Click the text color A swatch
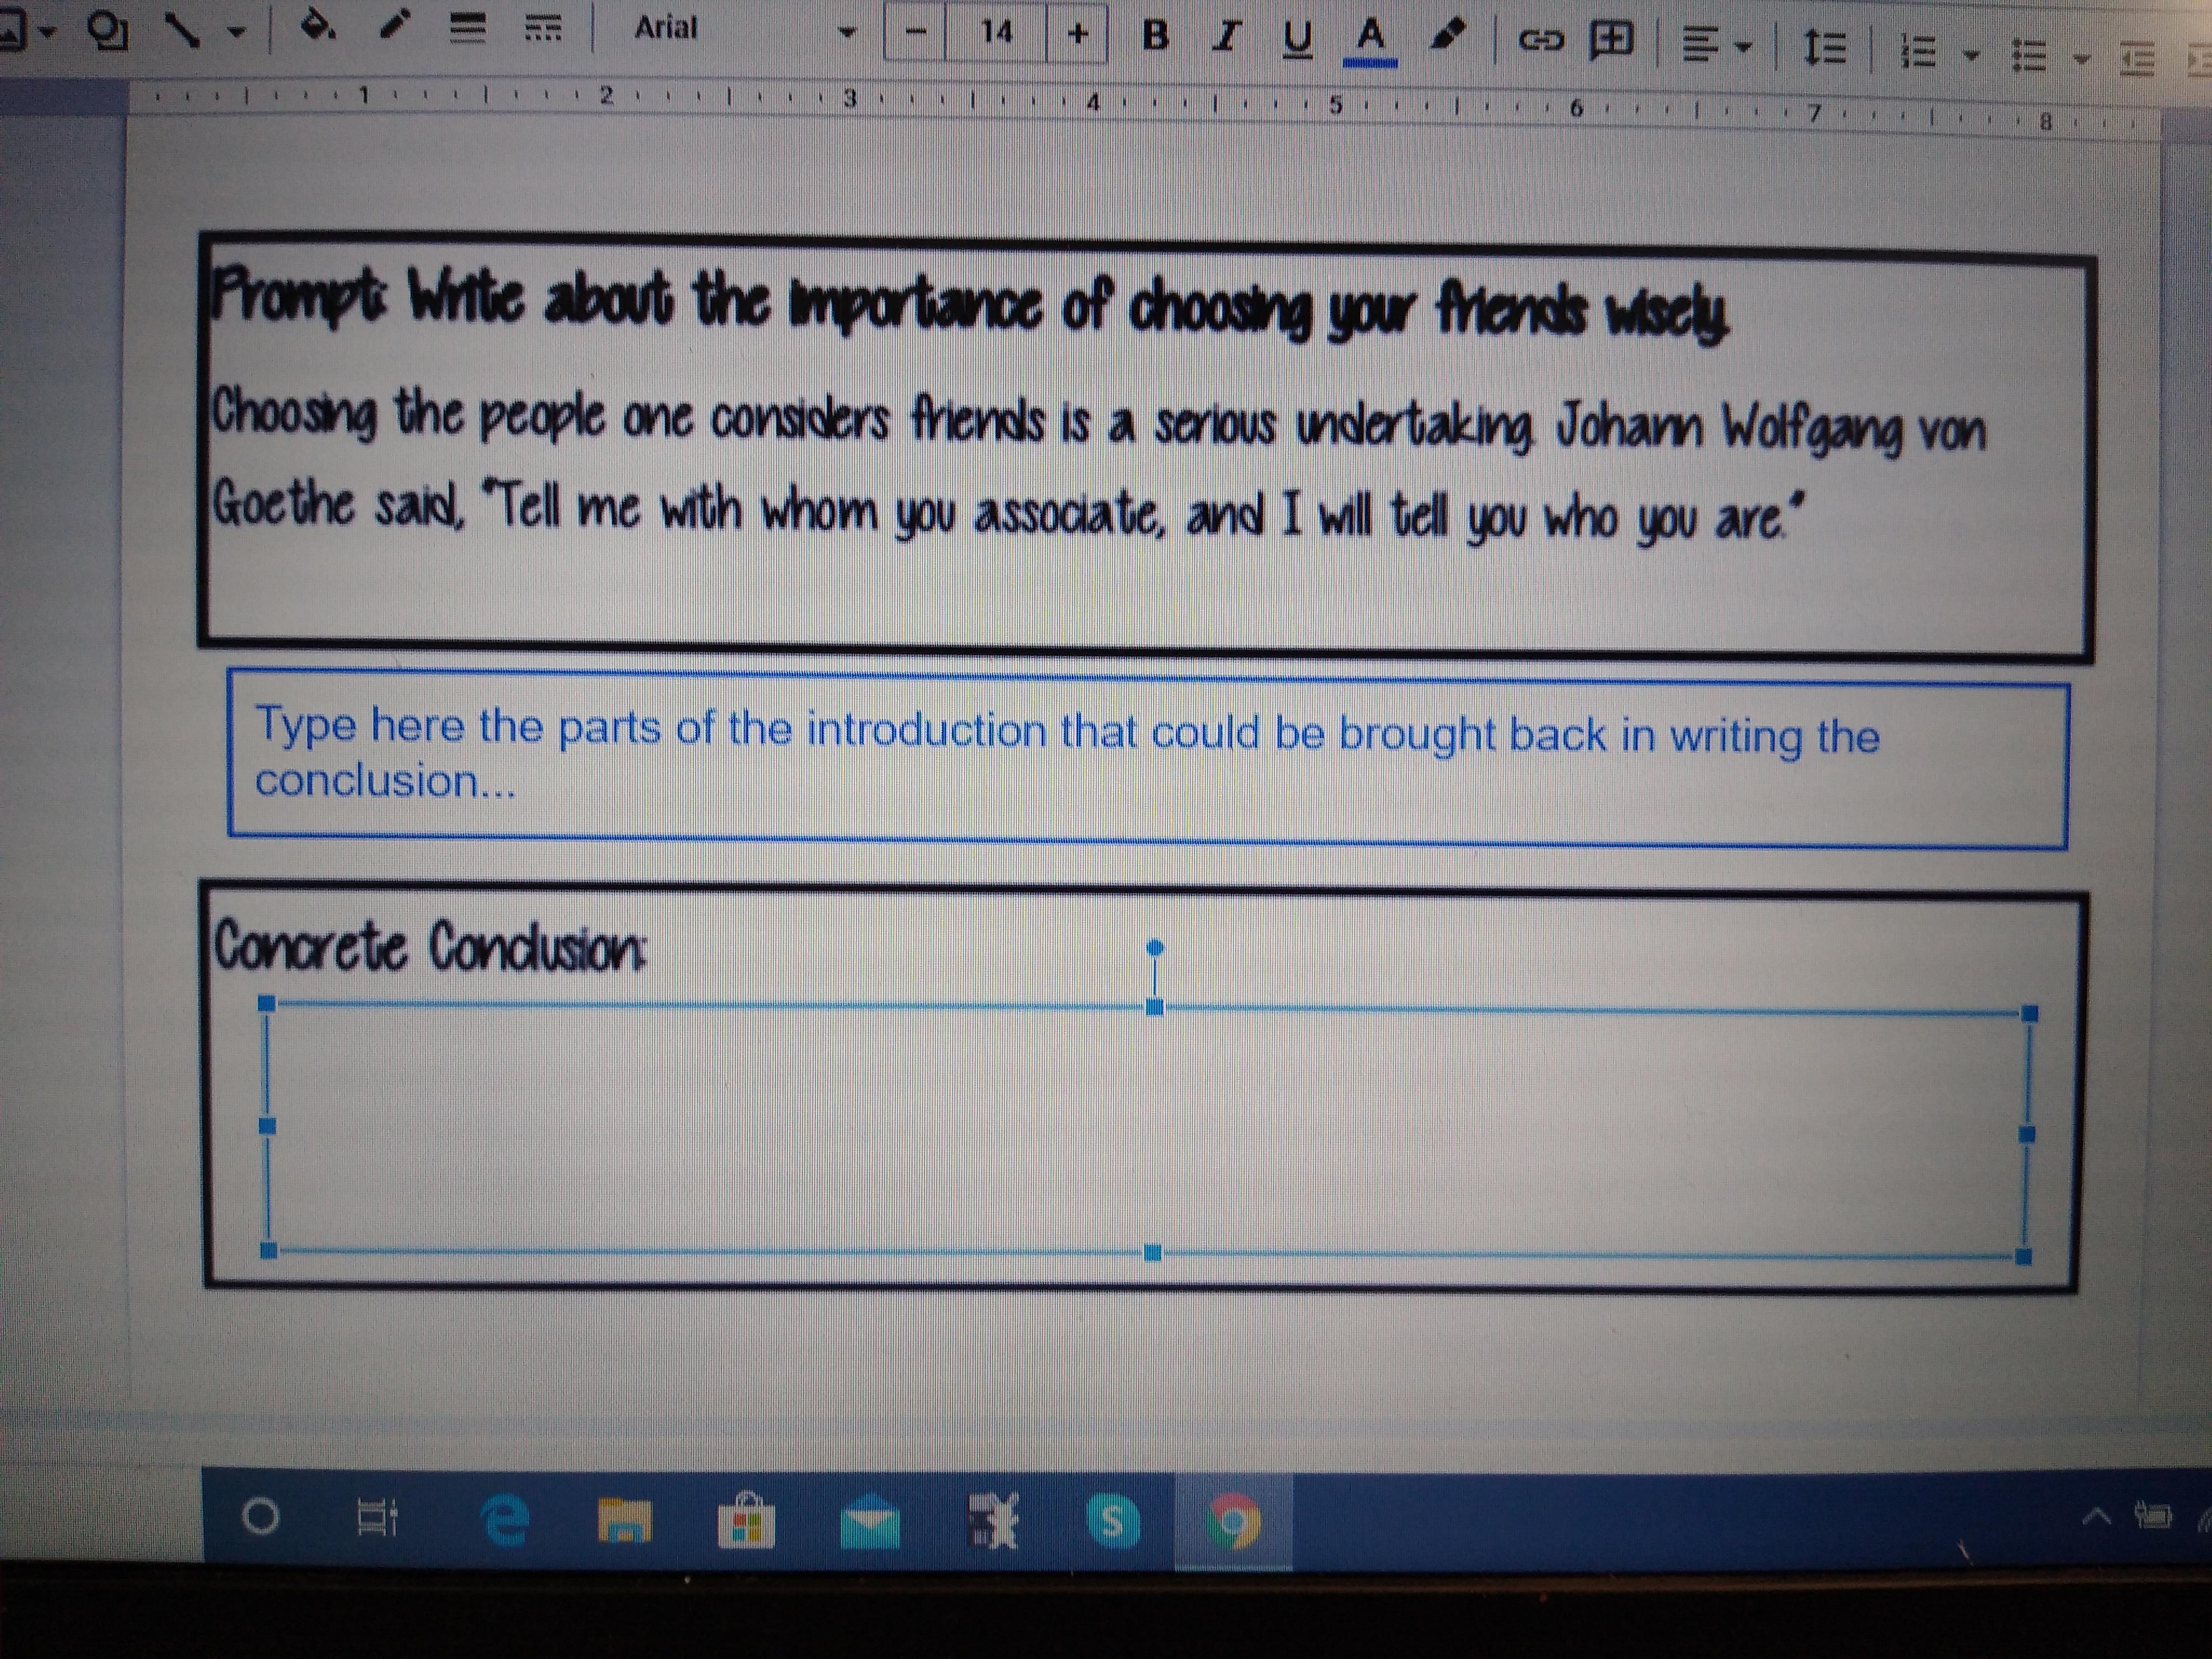This screenshot has width=2212, height=1659. [1370, 40]
